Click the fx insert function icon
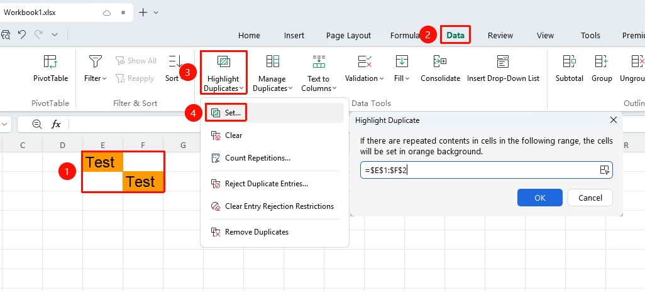The height and width of the screenshot is (291, 645). pos(56,124)
